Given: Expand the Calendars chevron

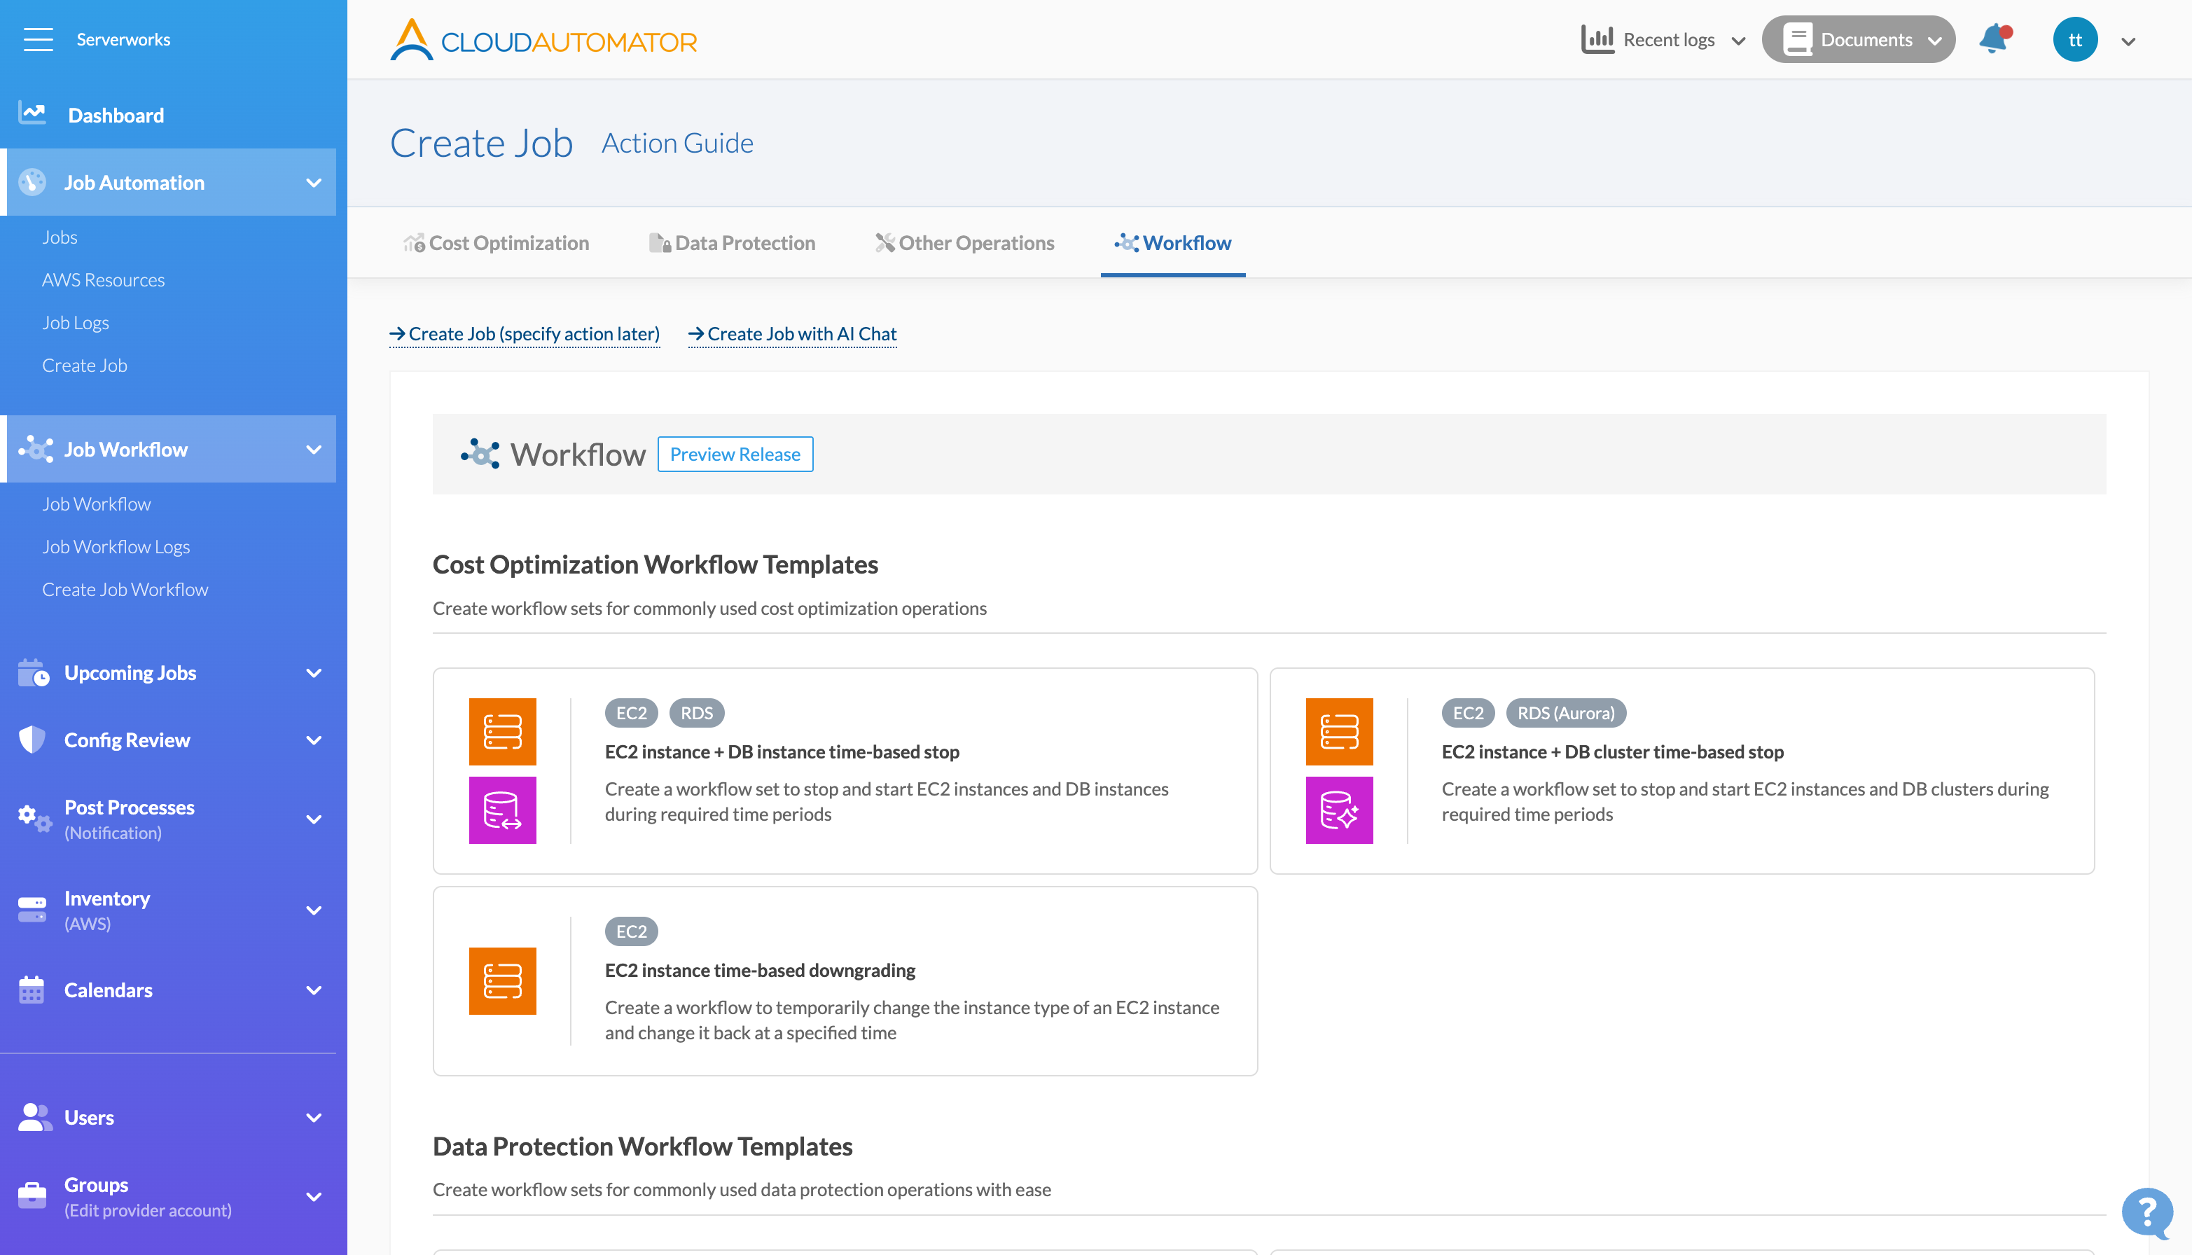Looking at the screenshot, I should coord(314,990).
